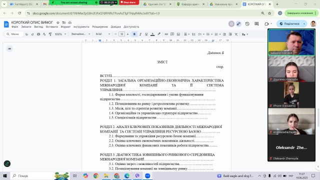The image size is (320, 180).
Task: Click the Поділитися share button
Action: (x=289, y=24)
